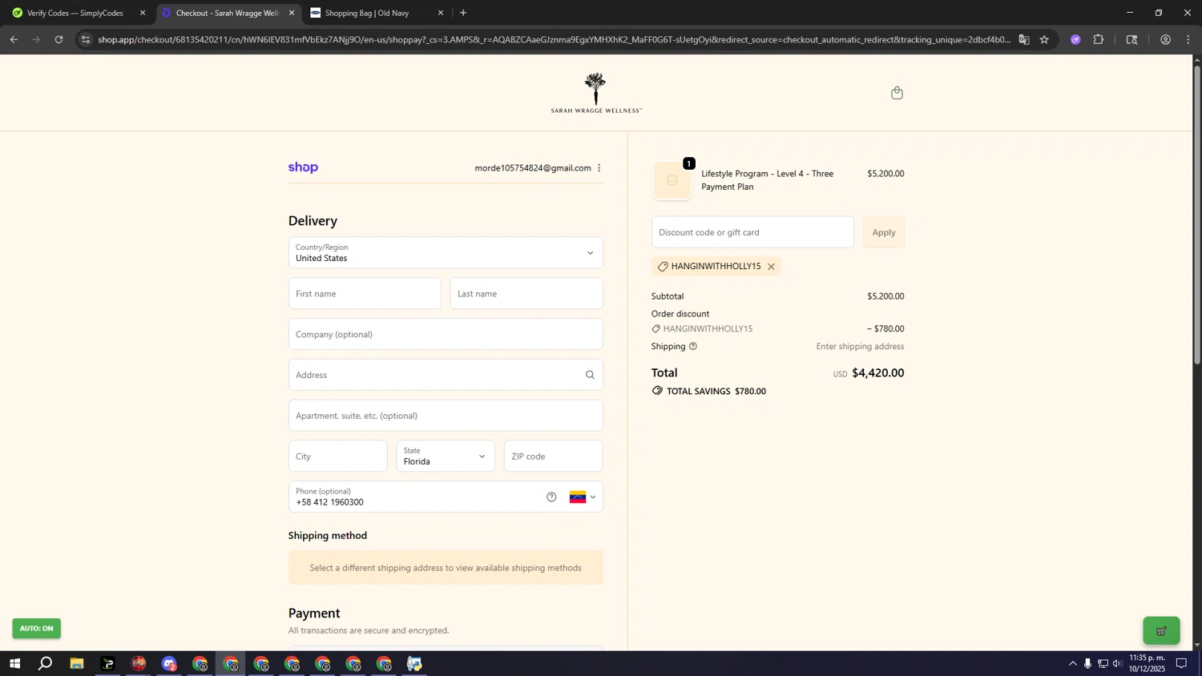
Task: Go back to previous page
Action: [x=14, y=39]
